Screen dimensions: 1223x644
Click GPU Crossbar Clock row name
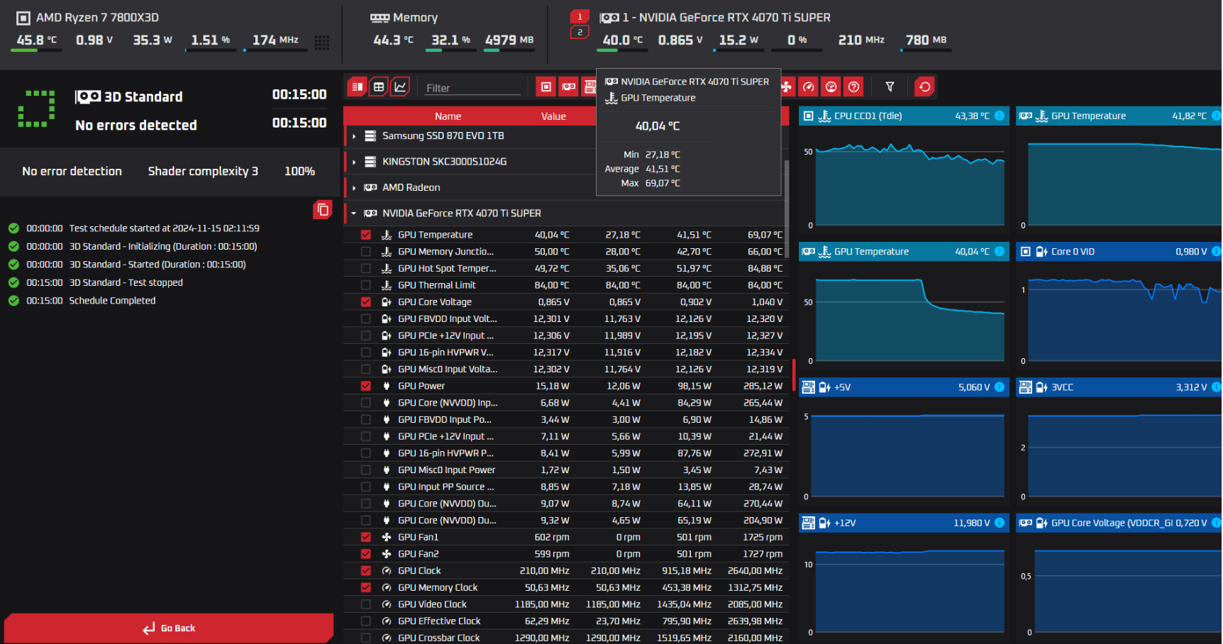[439, 638]
